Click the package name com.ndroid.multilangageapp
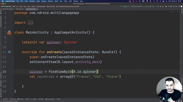The height and width of the screenshot is (102, 183). (54, 13)
